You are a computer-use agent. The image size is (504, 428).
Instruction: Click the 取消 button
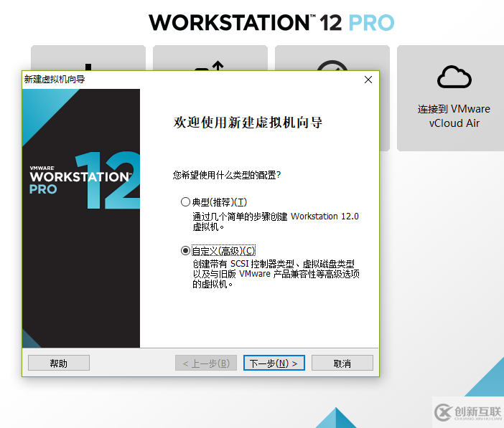(x=342, y=363)
